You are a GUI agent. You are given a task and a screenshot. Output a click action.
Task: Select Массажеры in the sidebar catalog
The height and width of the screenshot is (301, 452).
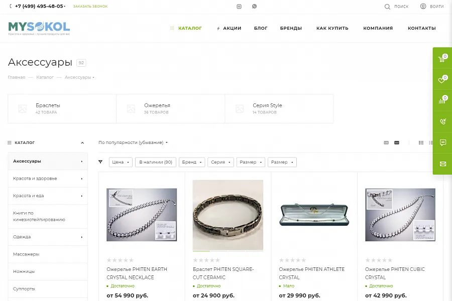(x=48, y=254)
